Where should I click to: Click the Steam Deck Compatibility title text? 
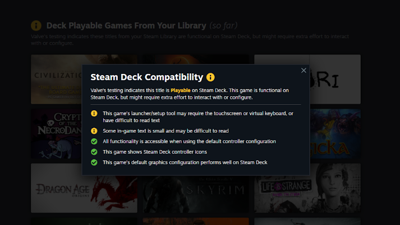pos(147,77)
